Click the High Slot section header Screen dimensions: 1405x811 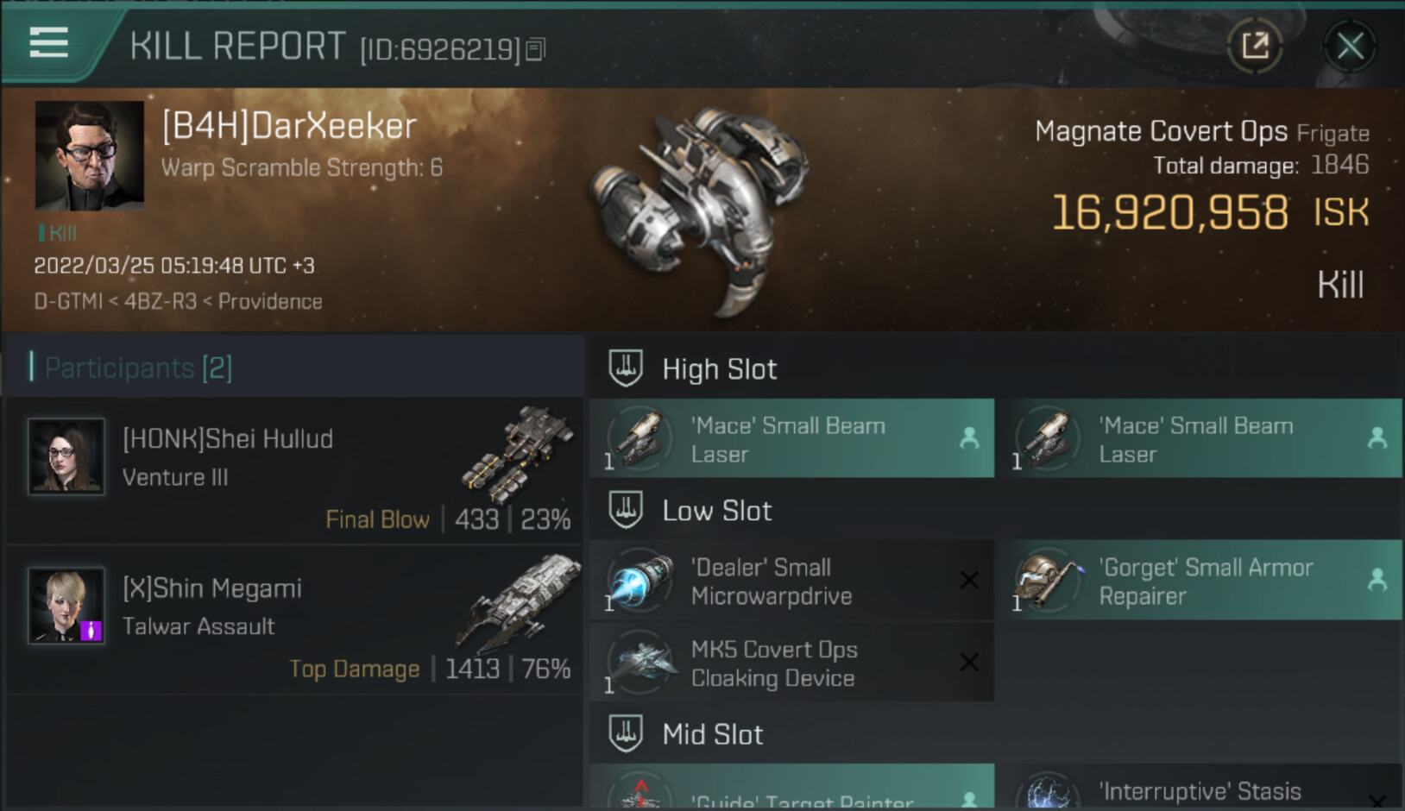(x=719, y=369)
